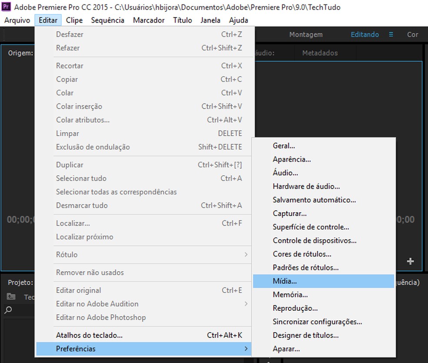Open the Sequência menu
This screenshot has width=428, height=363.
point(107,20)
